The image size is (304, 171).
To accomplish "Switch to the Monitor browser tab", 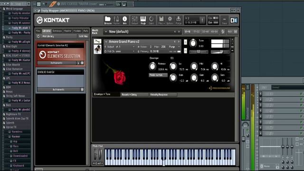I will coord(67,31).
